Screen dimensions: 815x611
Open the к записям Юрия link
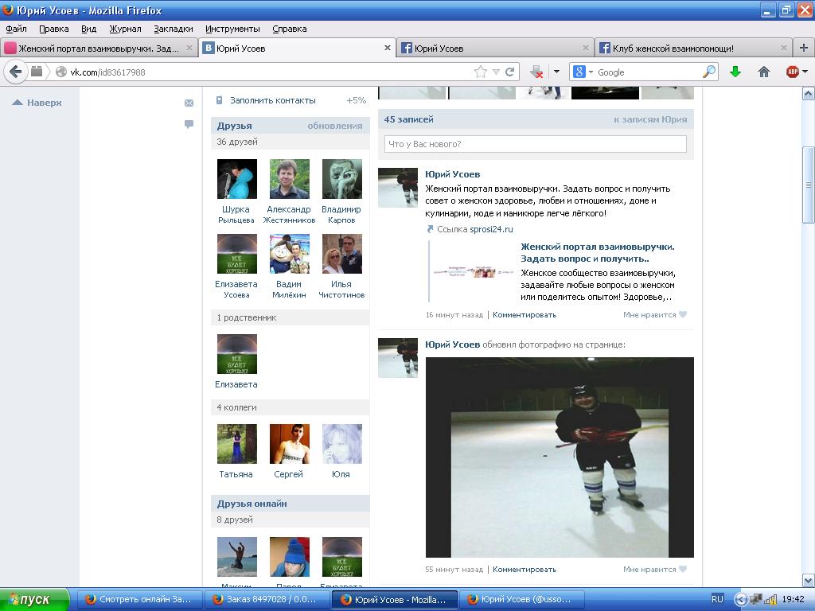(650, 119)
